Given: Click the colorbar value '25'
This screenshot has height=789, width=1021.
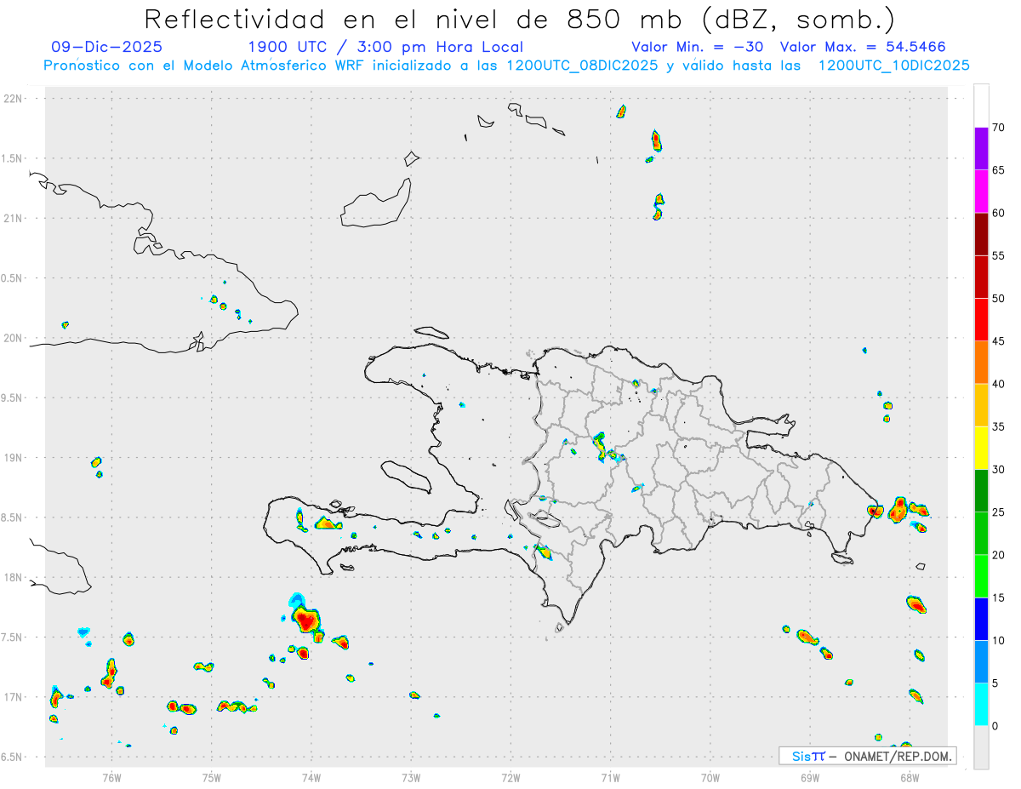Looking at the screenshot, I should 999,512.
